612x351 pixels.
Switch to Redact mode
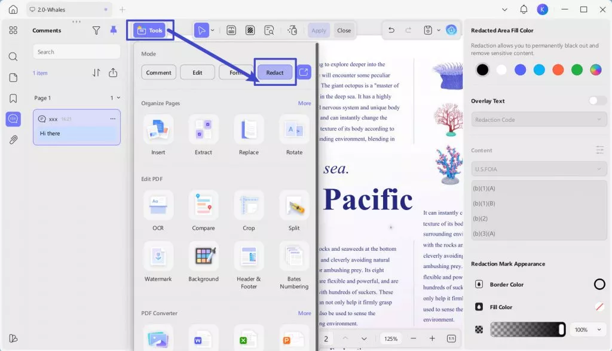point(275,72)
